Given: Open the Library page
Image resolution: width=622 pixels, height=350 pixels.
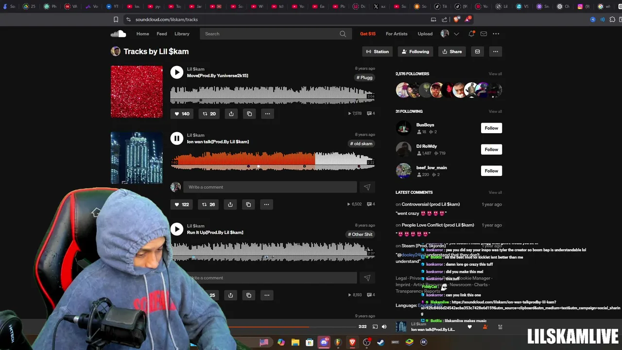Looking at the screenshot, I should pos(182,34).
